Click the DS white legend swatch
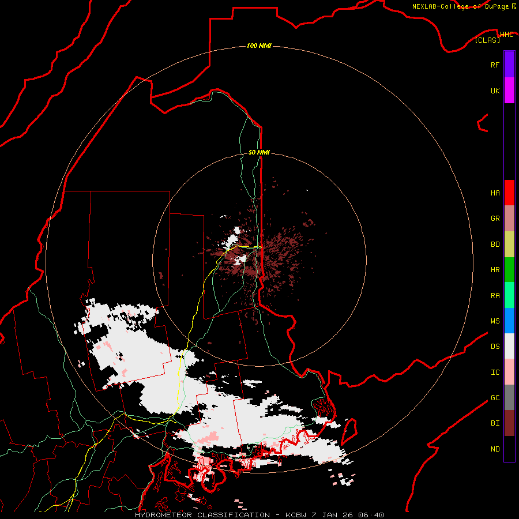The height and width of the screenshot is (519, 519). pos(509,346)
